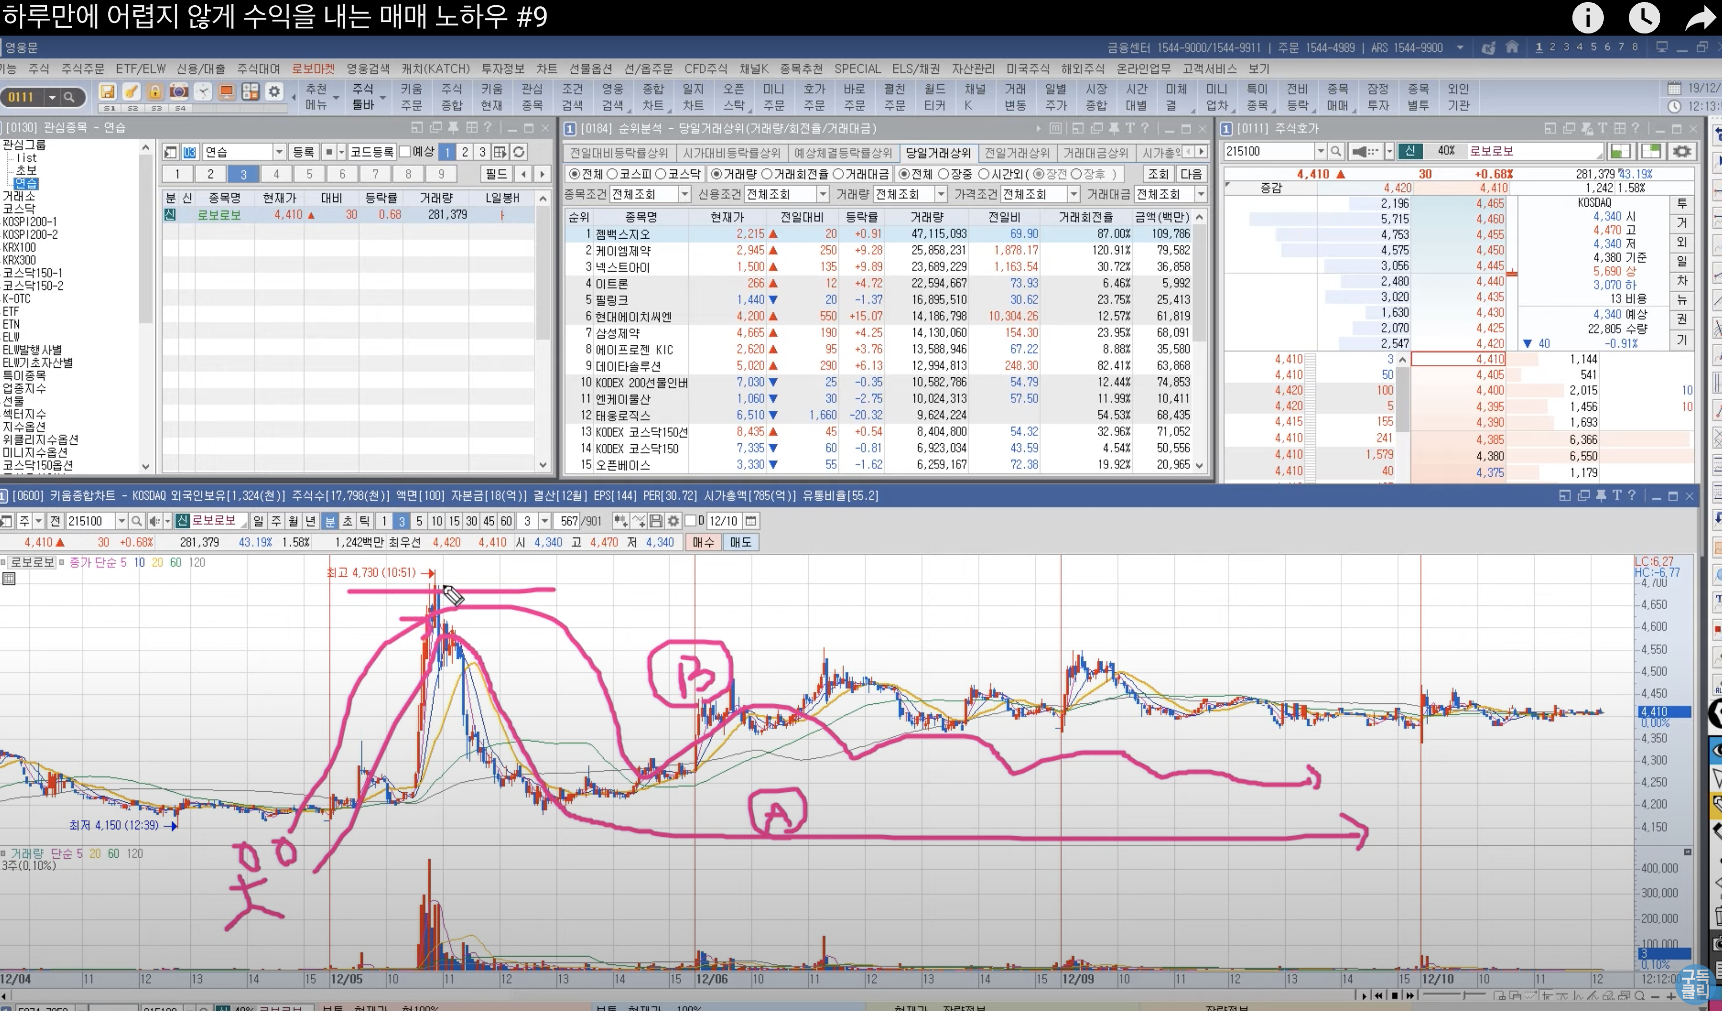Viewport: 1722px width, 1011px height.
Task: Switch to the 전일거래상위 tab
Action: (1016, 153)
